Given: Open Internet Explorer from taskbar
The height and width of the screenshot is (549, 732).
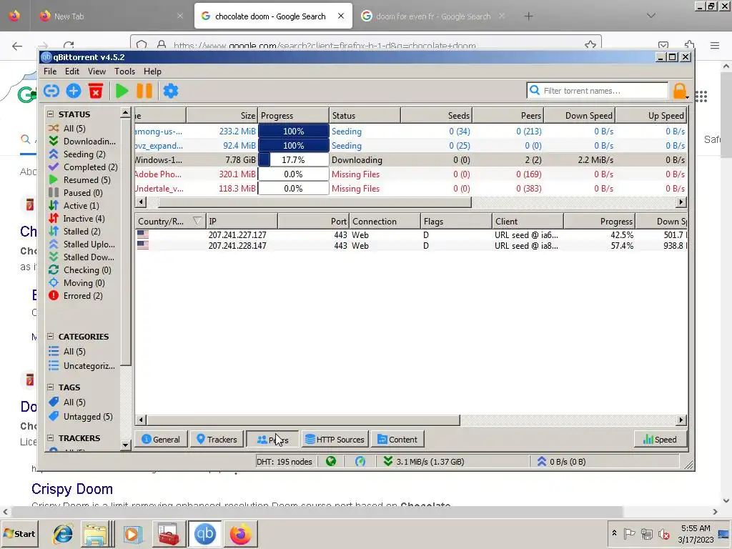Looking at the screenshot, I should tap(63, 533).
